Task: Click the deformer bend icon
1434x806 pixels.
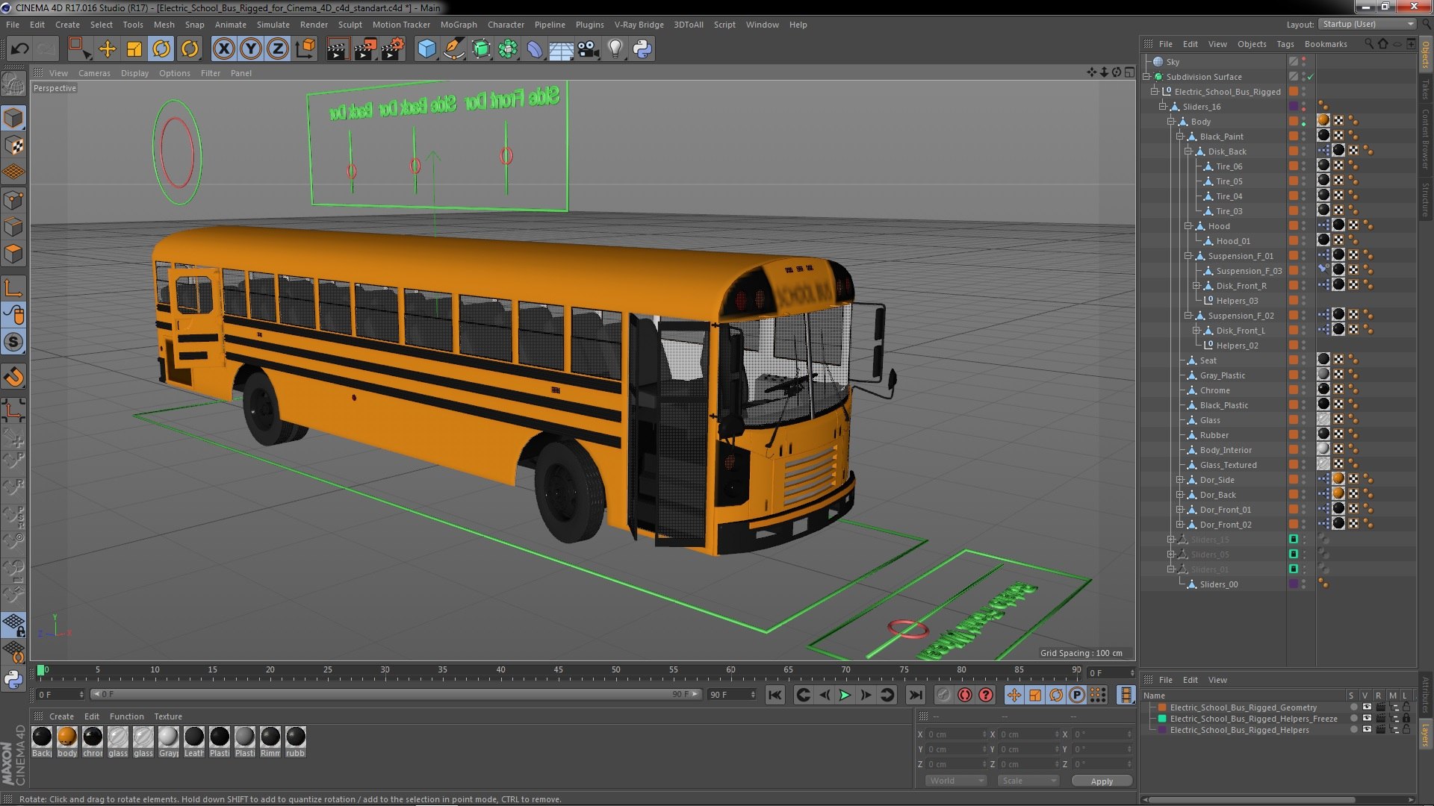Action: coord(535,49)
